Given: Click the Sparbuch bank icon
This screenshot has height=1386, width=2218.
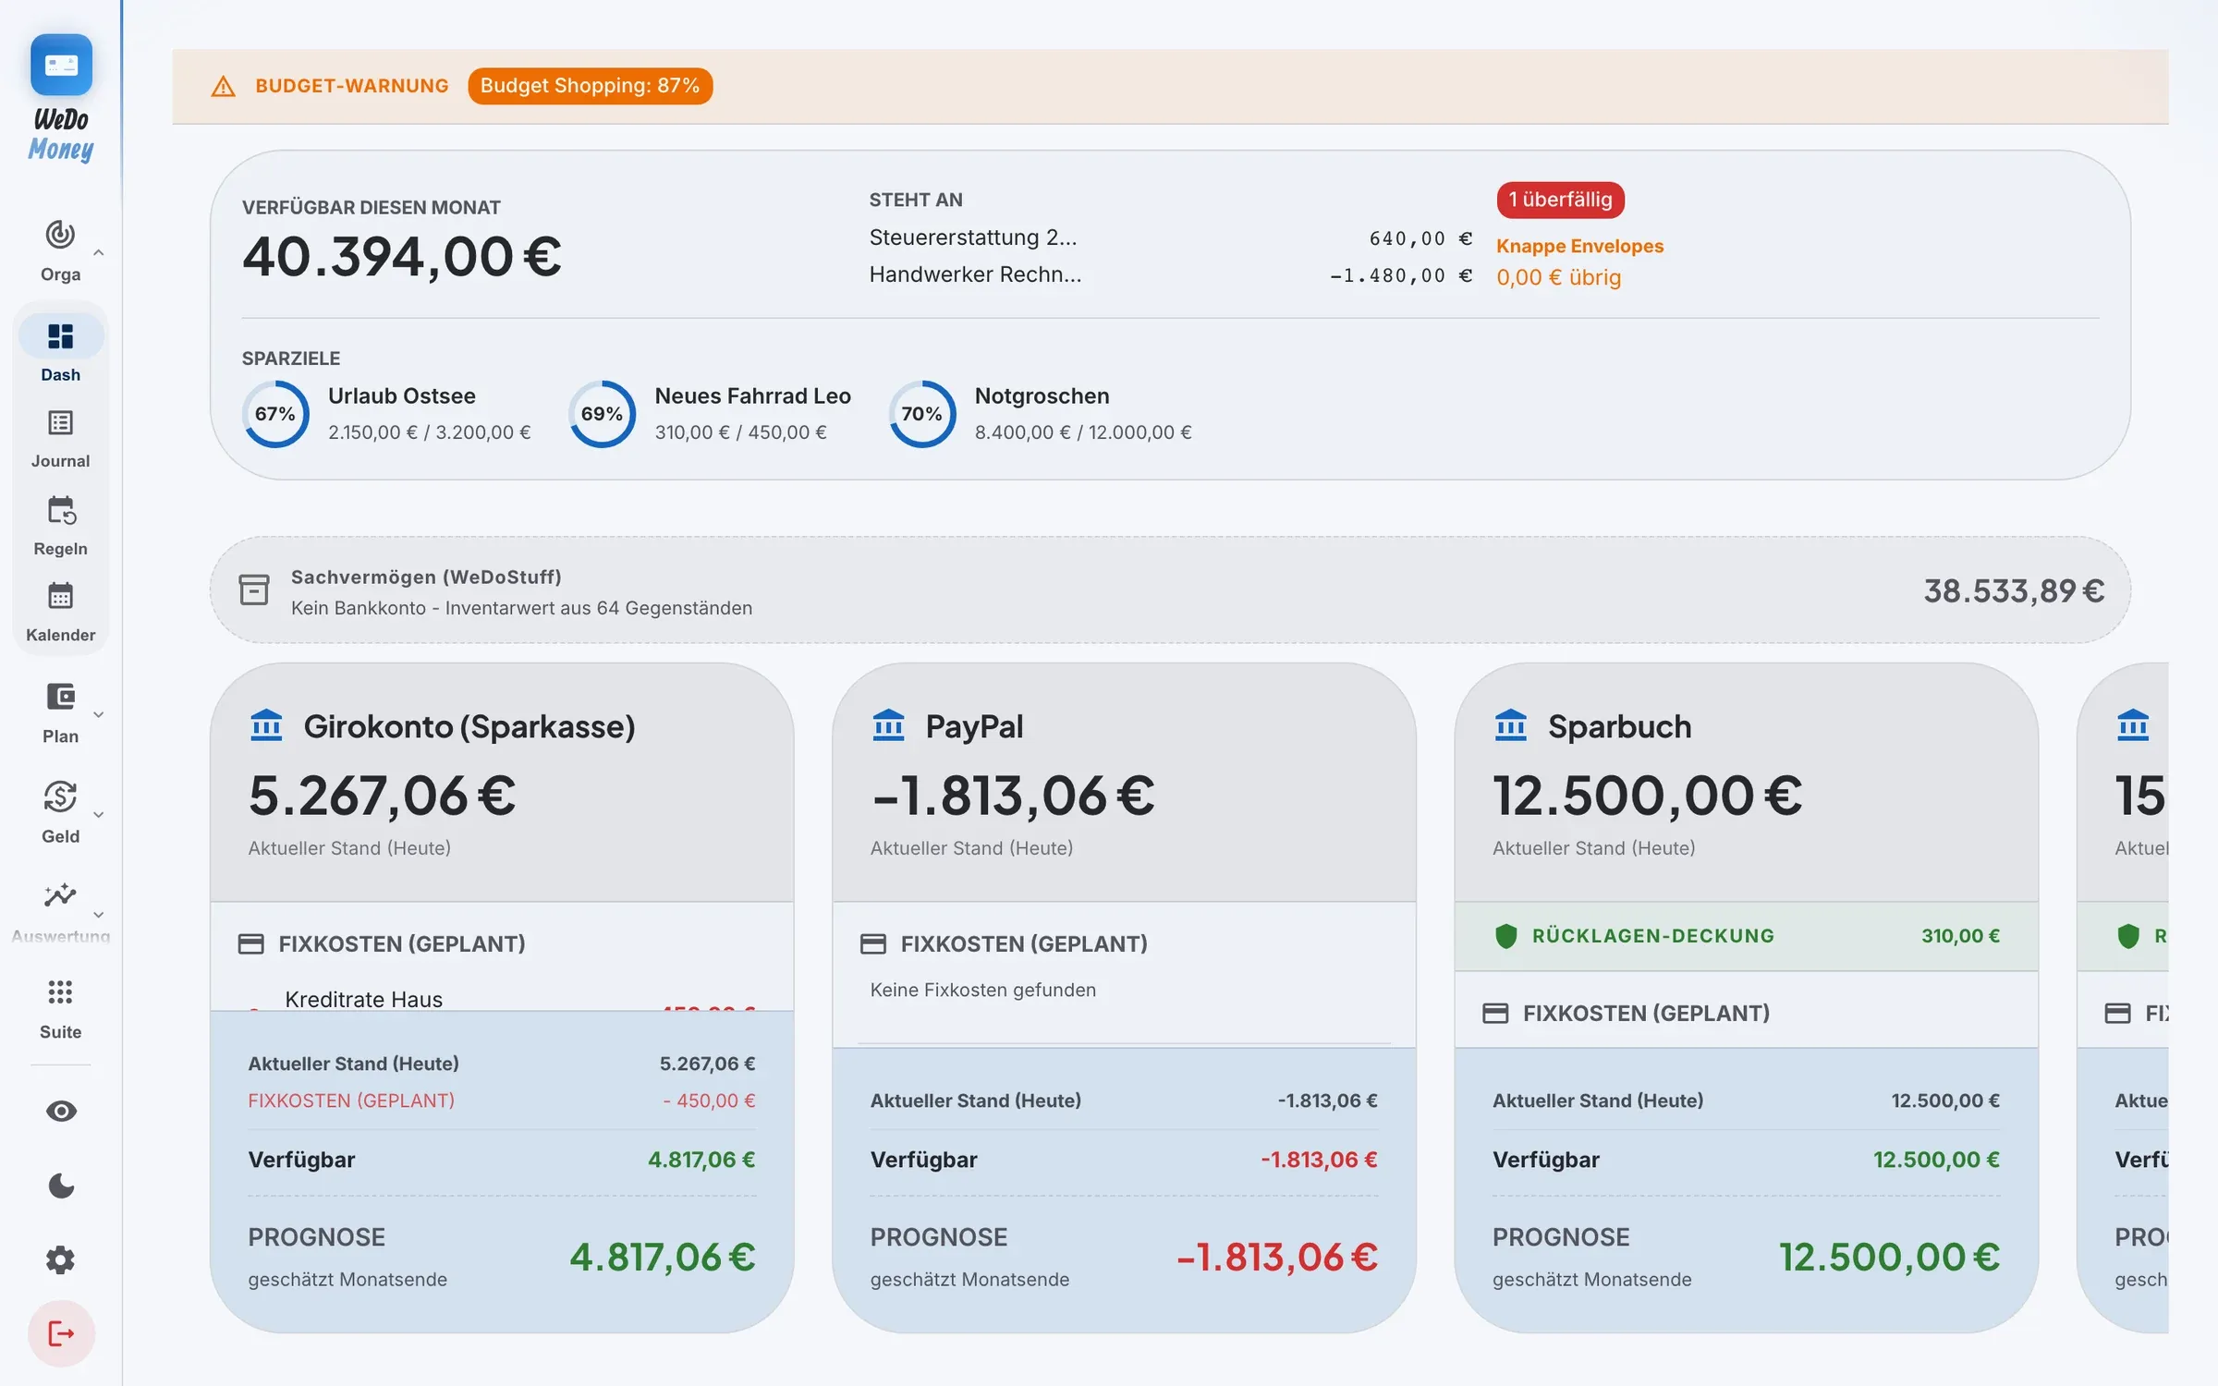Looking at the screenshot, I should tap(1511, 725).
